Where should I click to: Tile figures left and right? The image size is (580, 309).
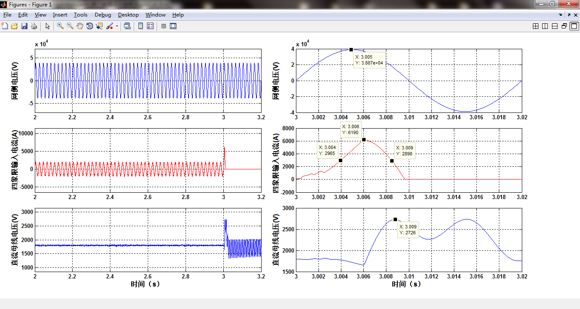coord(545,26)
